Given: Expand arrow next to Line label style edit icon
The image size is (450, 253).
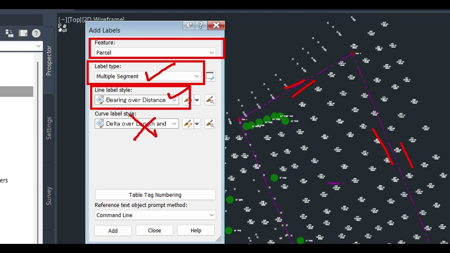Looking at the screenshot, I should 197,100.
